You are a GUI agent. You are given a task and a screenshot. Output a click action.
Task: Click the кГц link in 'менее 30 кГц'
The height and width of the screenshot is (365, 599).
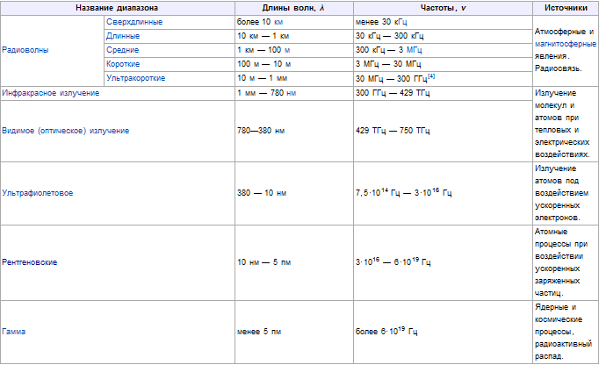(x=401, y=22)
